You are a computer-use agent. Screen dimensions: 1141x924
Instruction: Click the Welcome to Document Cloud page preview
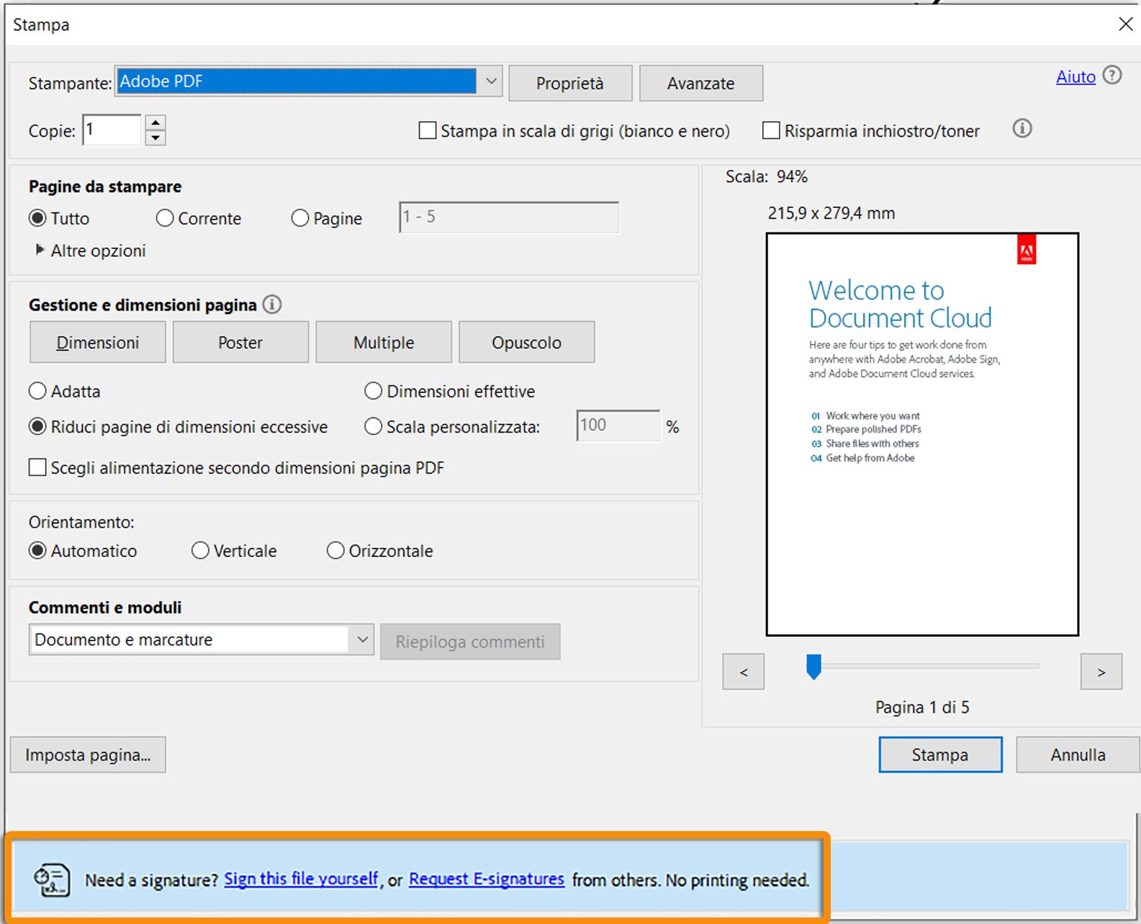pyautogui.click(x=922, y=434)
